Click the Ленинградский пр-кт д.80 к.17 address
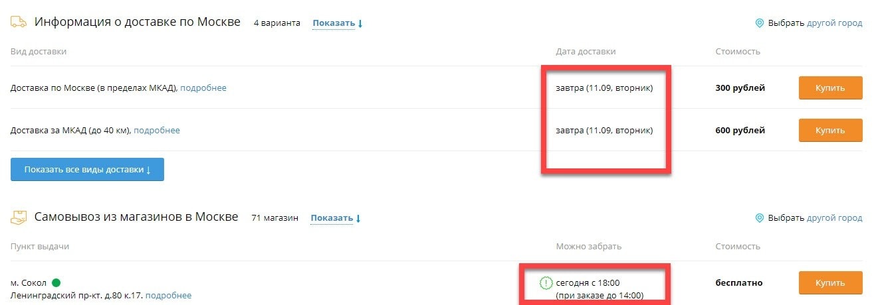874x305 pixels. coord(76,296)
